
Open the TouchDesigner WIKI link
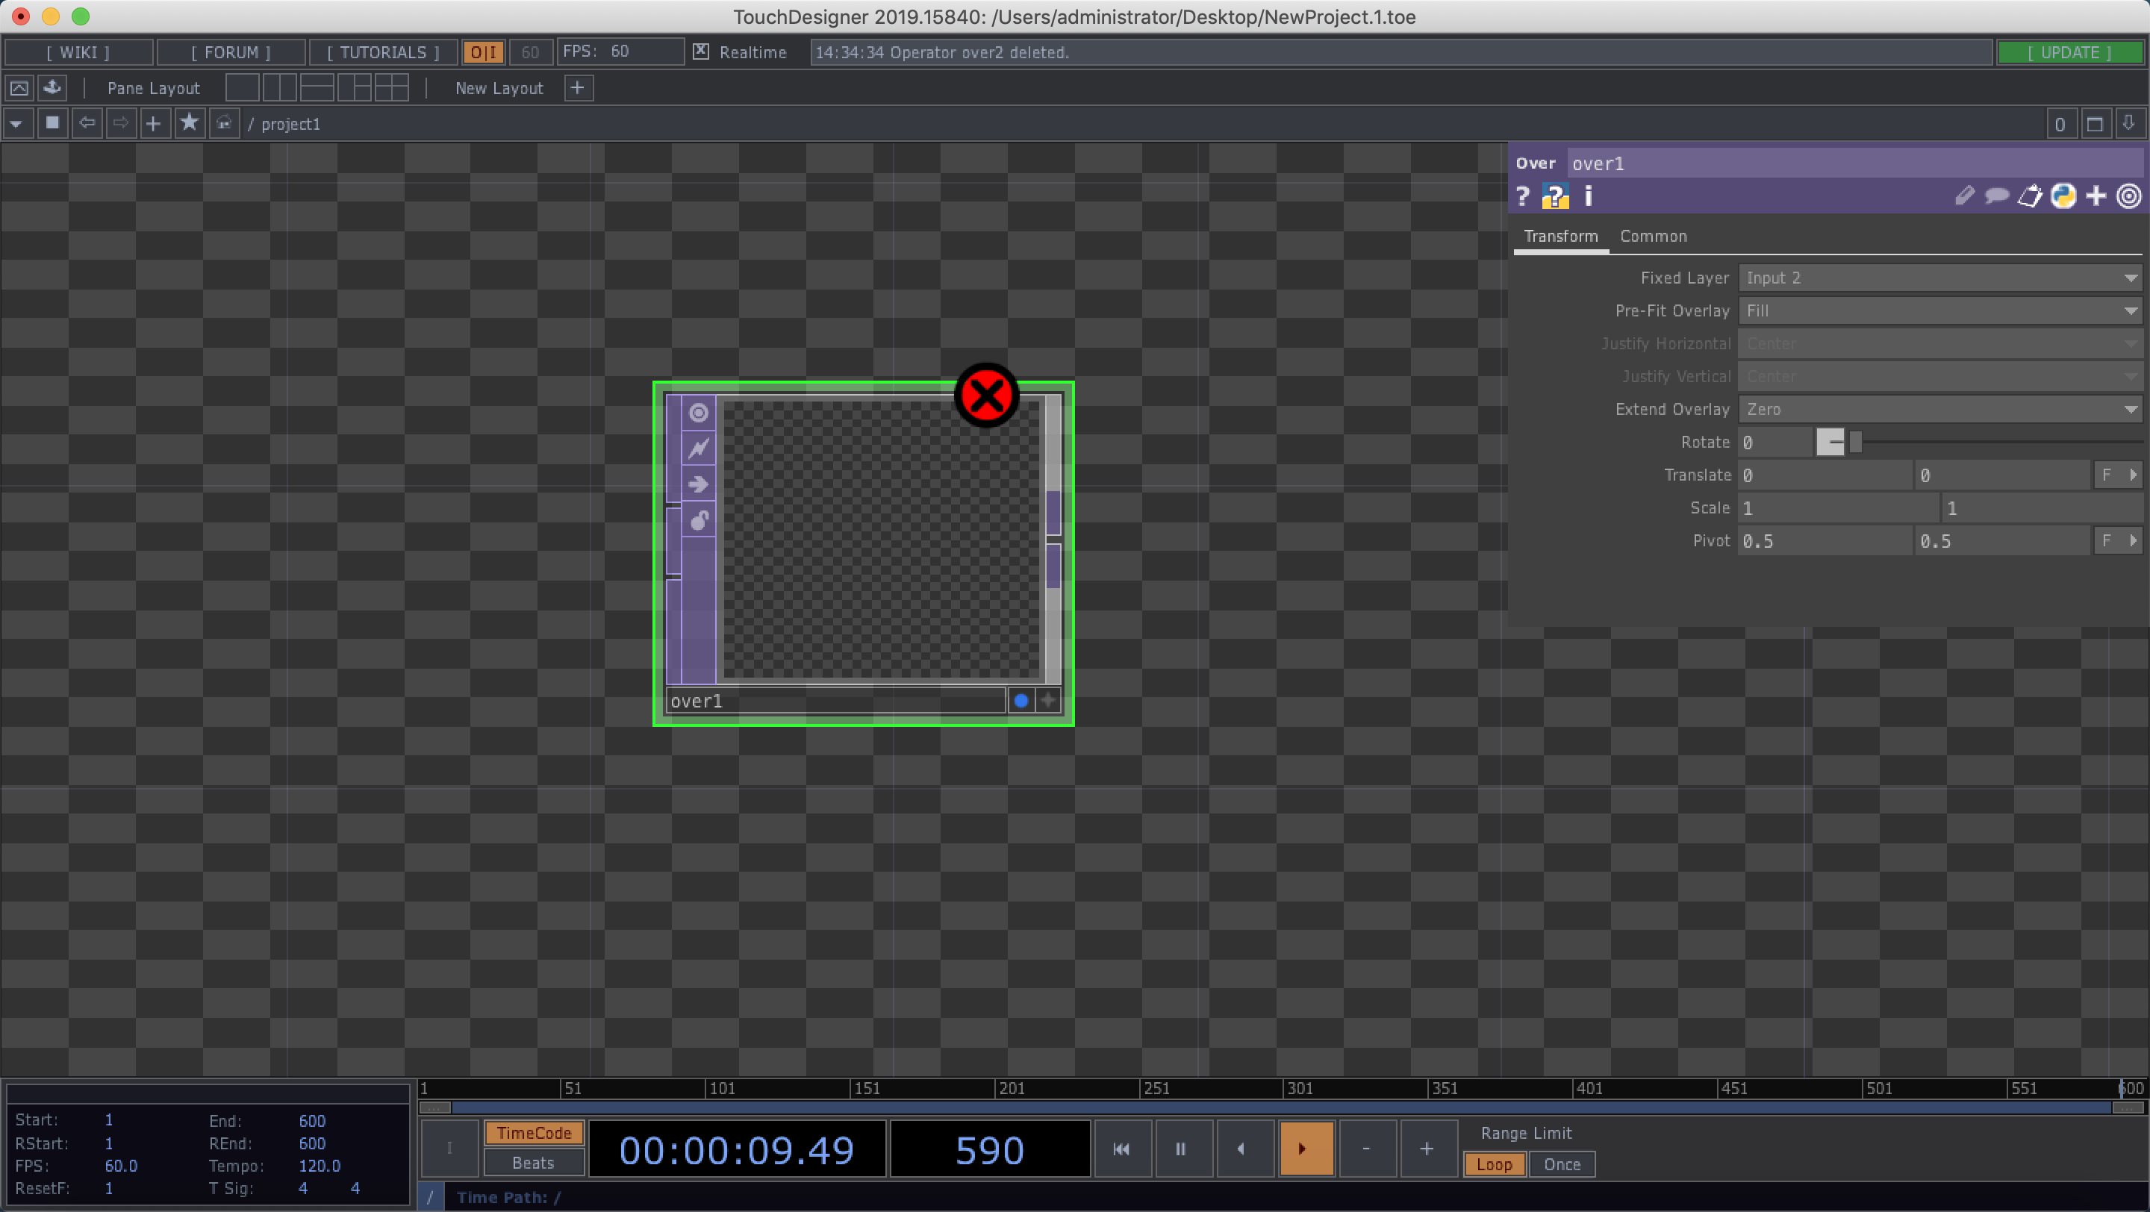tap(79, 51)
